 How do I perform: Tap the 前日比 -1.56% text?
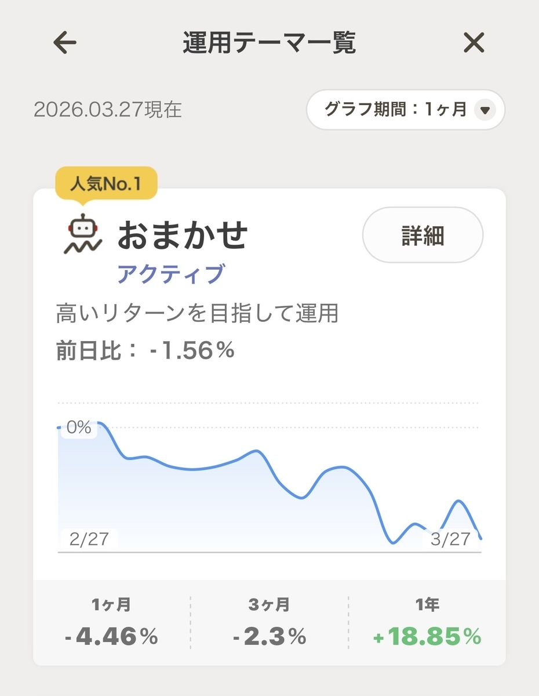pos(145,351)
